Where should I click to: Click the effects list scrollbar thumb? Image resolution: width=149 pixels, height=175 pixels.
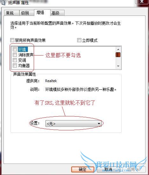118,55
